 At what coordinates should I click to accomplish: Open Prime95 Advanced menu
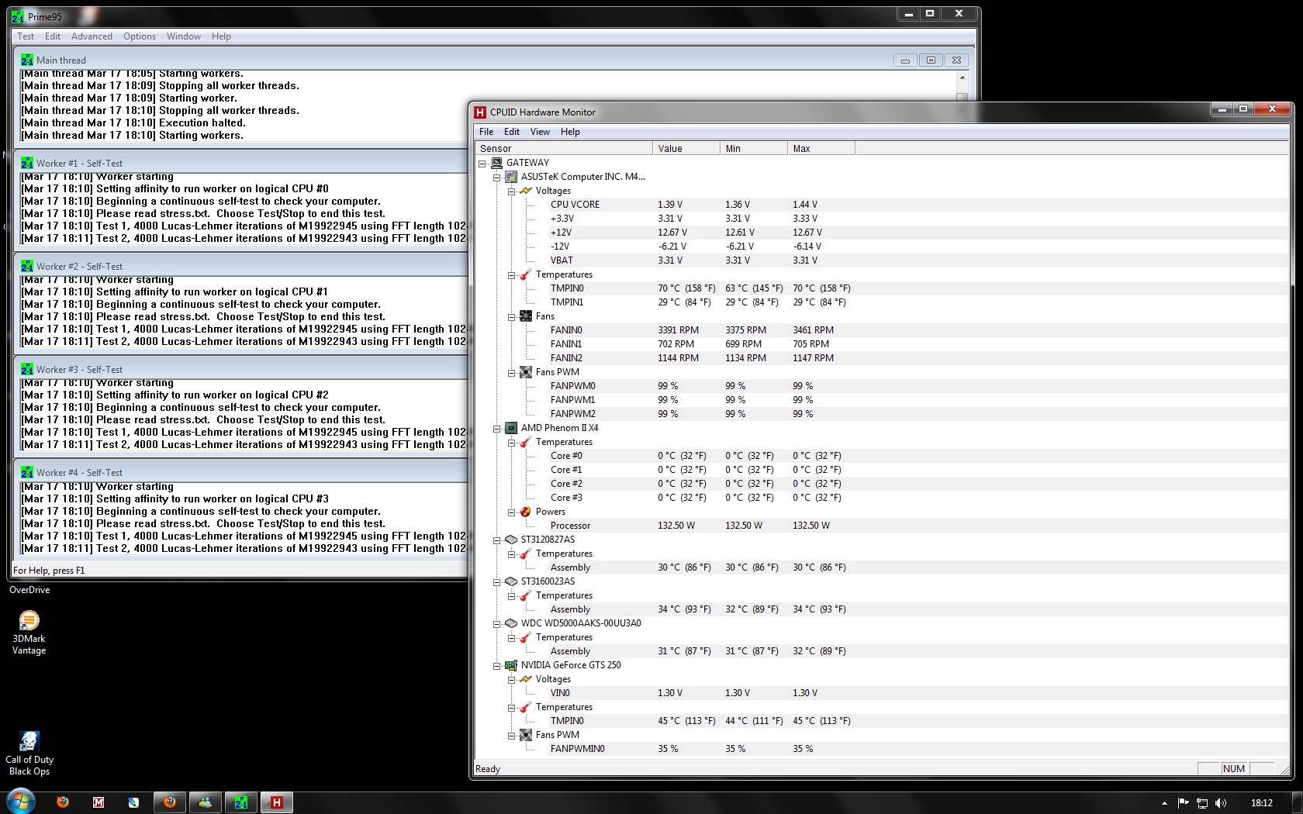coord(92,36)
